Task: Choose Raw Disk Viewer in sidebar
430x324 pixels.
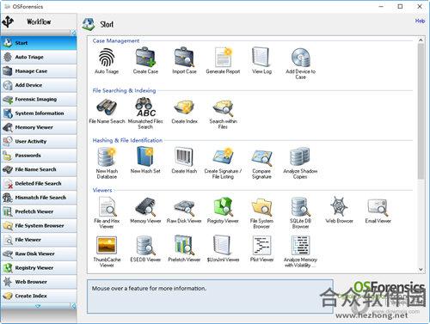Action: pyautogui.click(x=39, y=254)
